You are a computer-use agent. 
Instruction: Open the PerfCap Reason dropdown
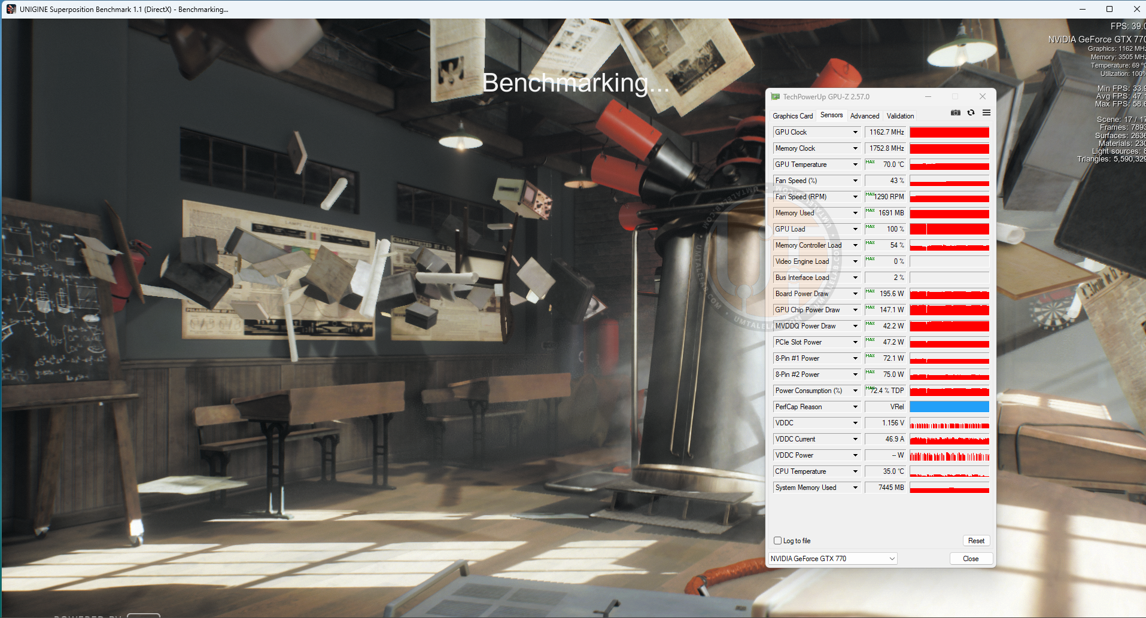click(x=855, y=407)
